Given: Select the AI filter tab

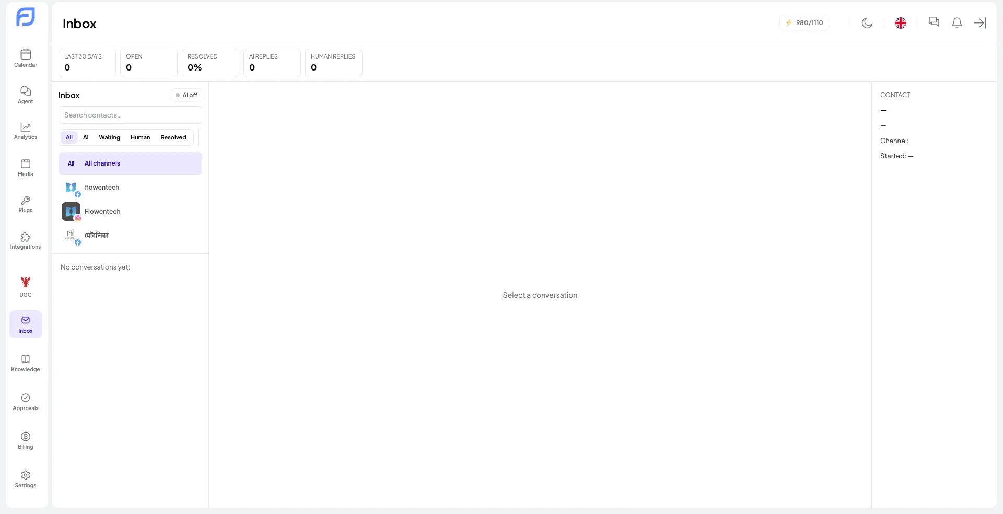Looking at the screenshot, I should click(x=86, y=137).
